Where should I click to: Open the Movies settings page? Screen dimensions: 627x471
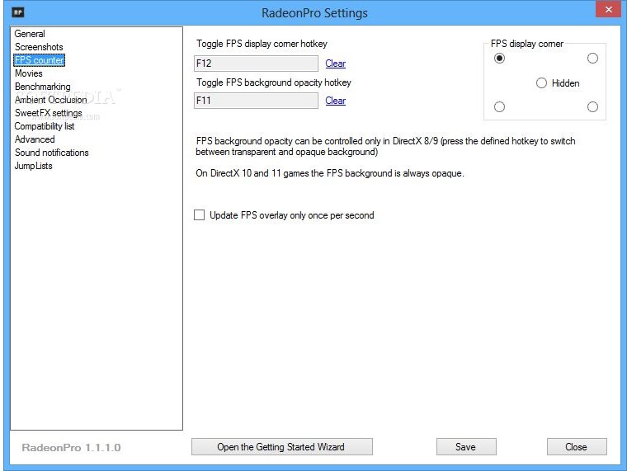(28, 73)
